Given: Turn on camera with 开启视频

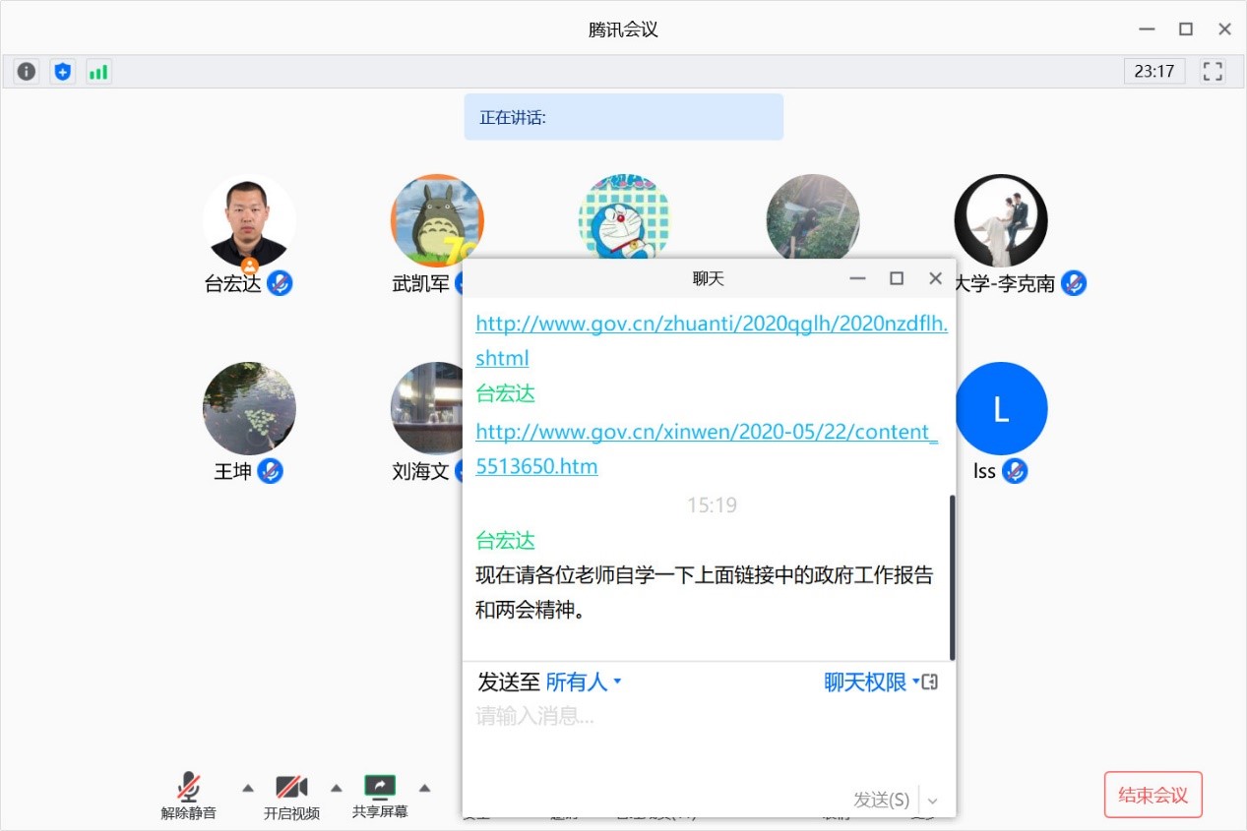Looking at the screenshot, I should pyautogui.click(x=291, y=796).
